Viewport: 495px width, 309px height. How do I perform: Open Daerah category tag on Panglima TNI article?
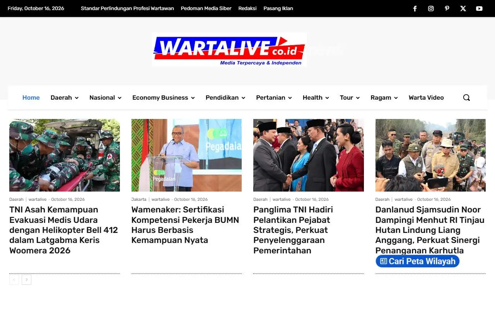(x=260, y=199)
